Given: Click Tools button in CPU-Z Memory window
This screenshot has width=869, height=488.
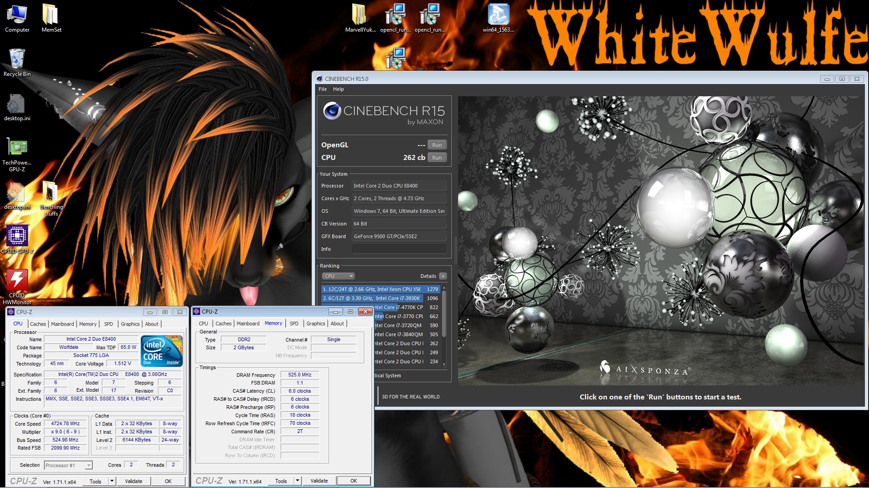Looking at the screenshot, I should pyautogui.click(x=281, y=481).
